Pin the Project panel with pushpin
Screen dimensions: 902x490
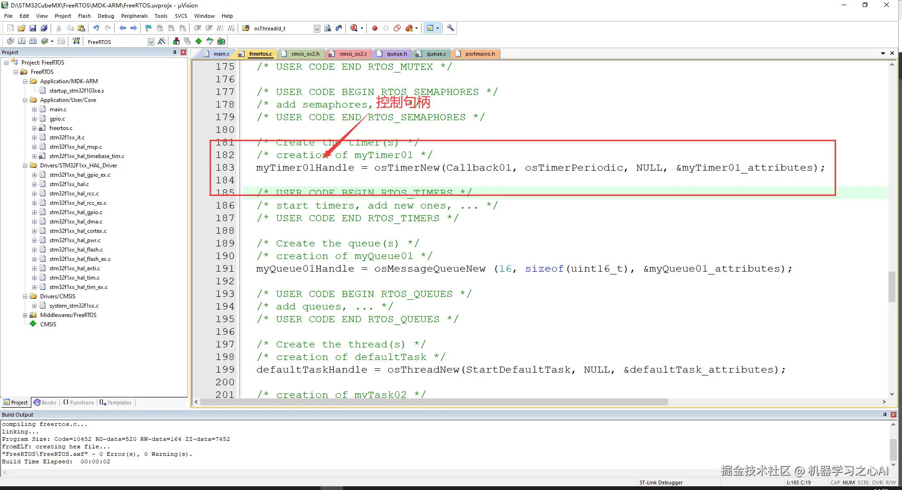click(x=175, y=52)
